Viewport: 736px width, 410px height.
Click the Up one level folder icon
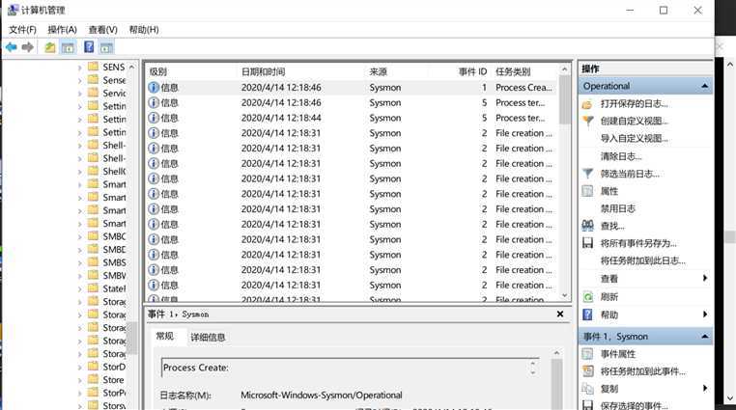(x=50, y=47)
